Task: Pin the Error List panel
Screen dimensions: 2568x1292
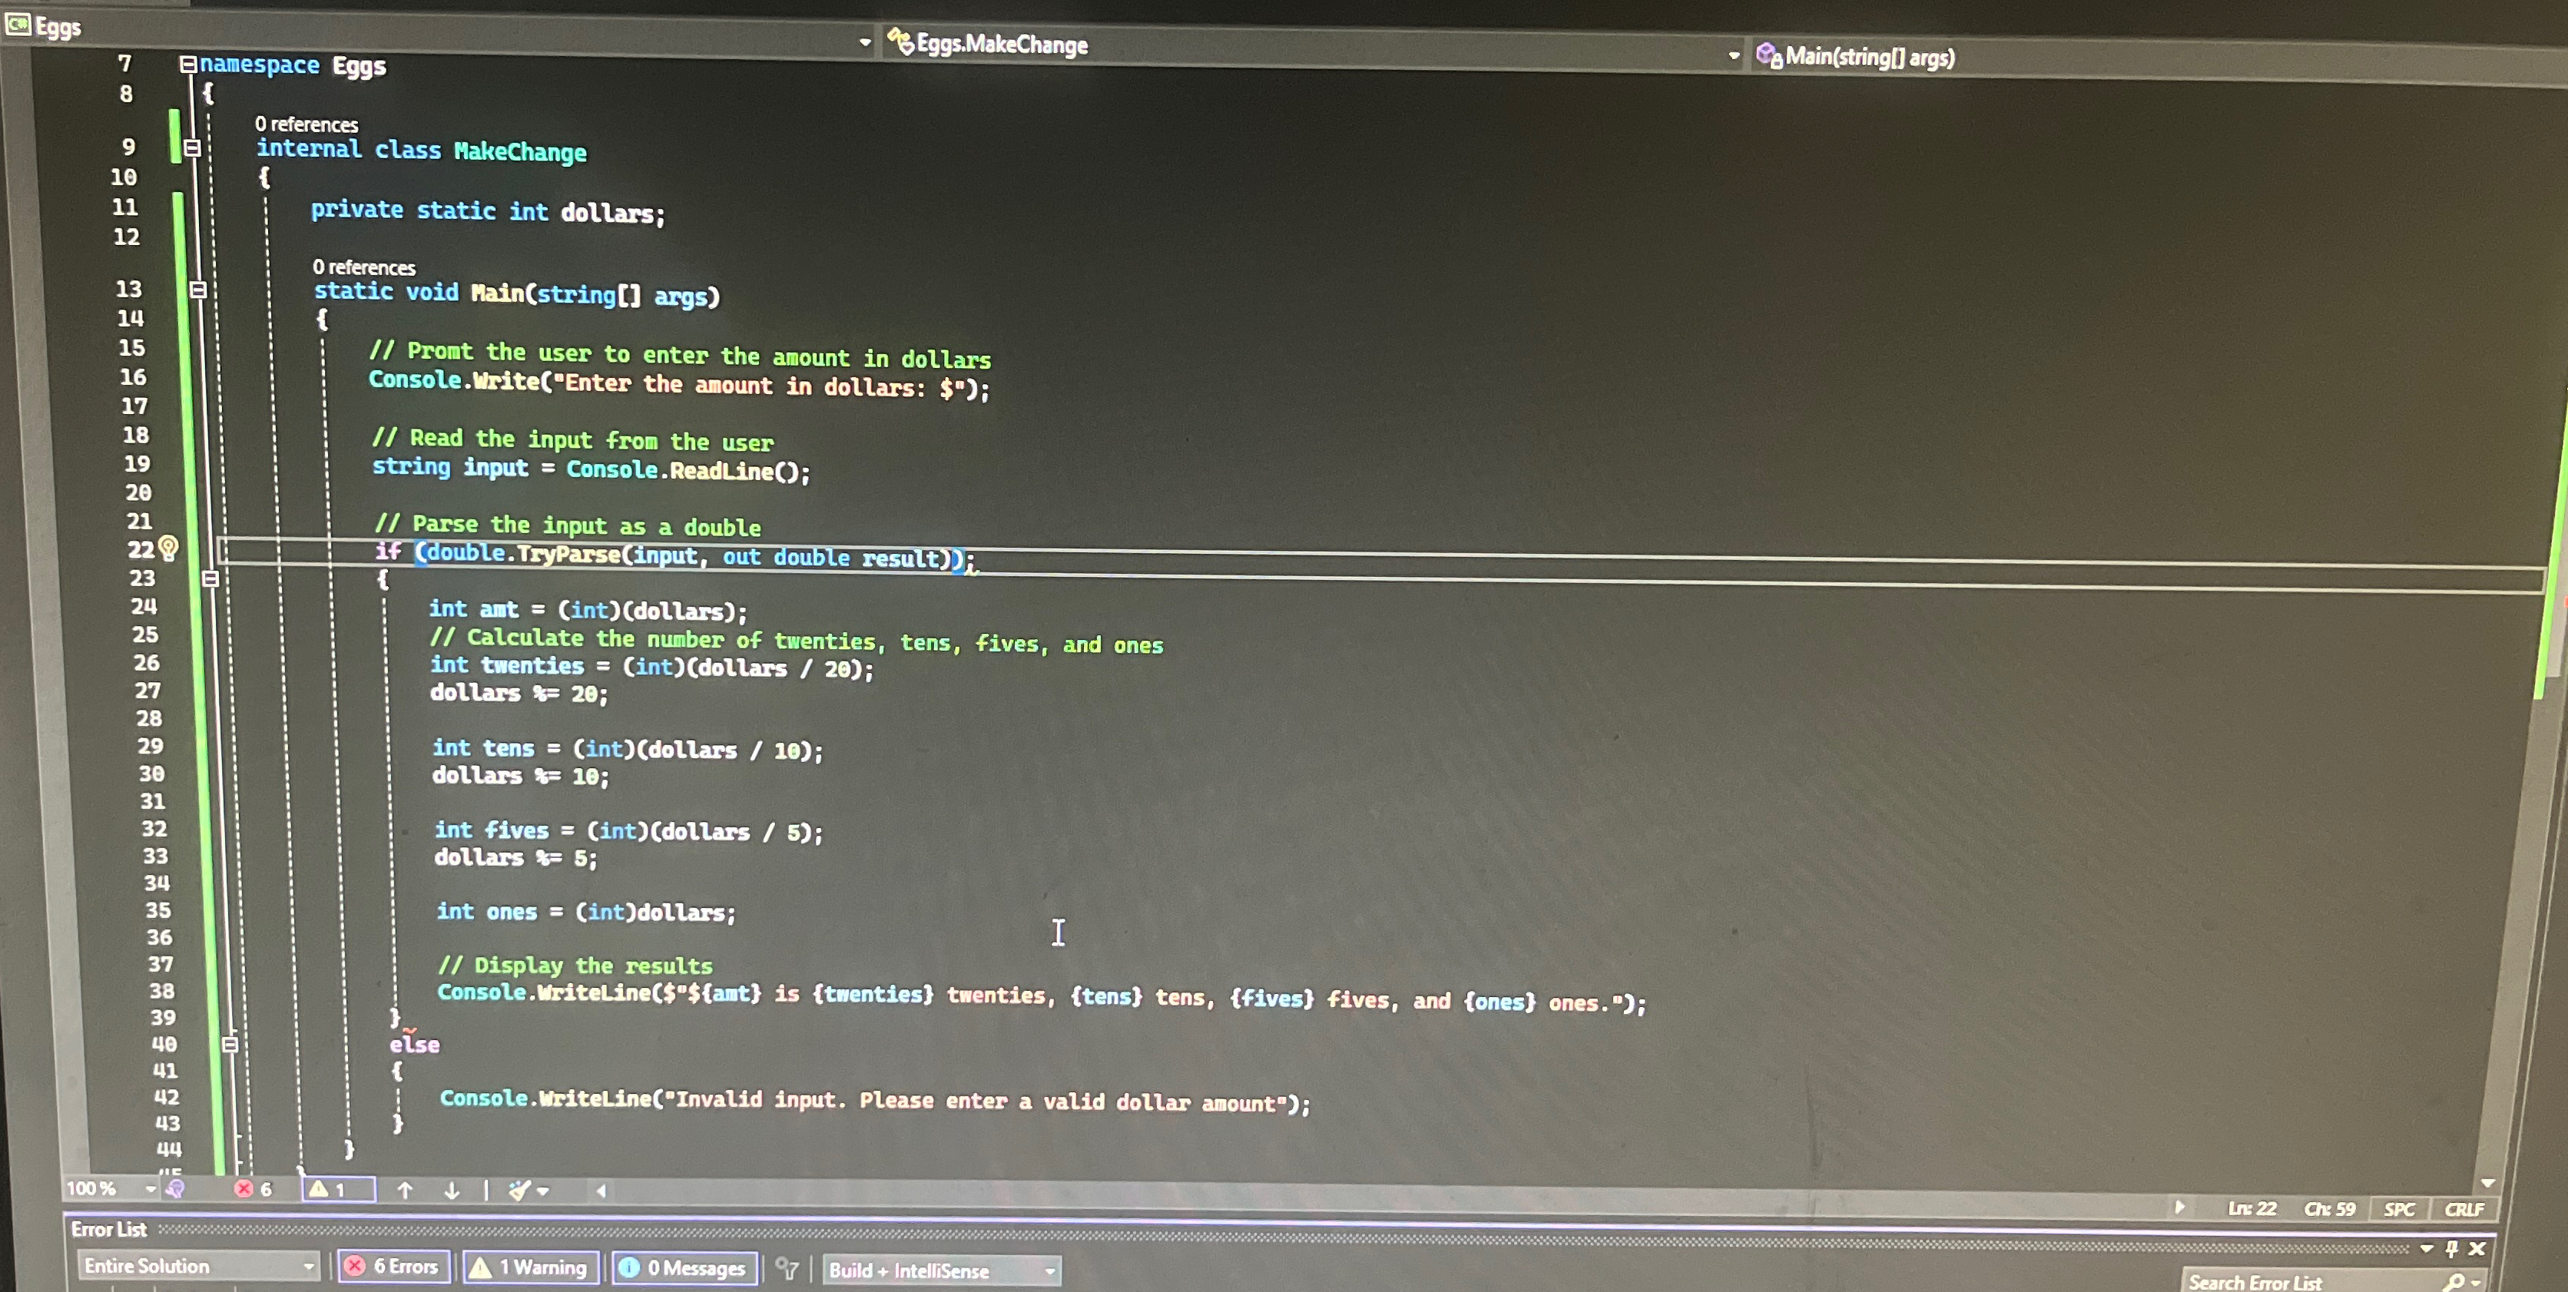Action: click(2451, 1248)
